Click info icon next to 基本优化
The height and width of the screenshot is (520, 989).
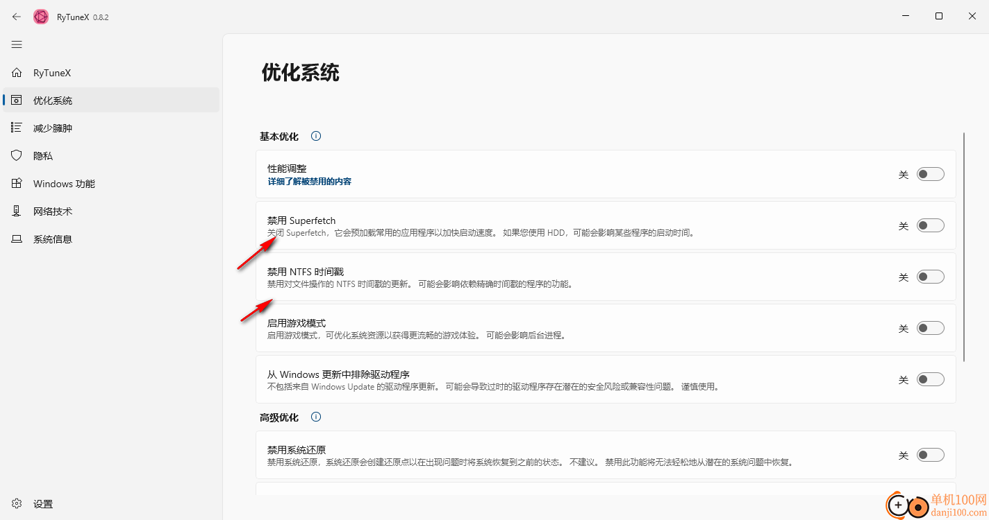click(316, 137)
